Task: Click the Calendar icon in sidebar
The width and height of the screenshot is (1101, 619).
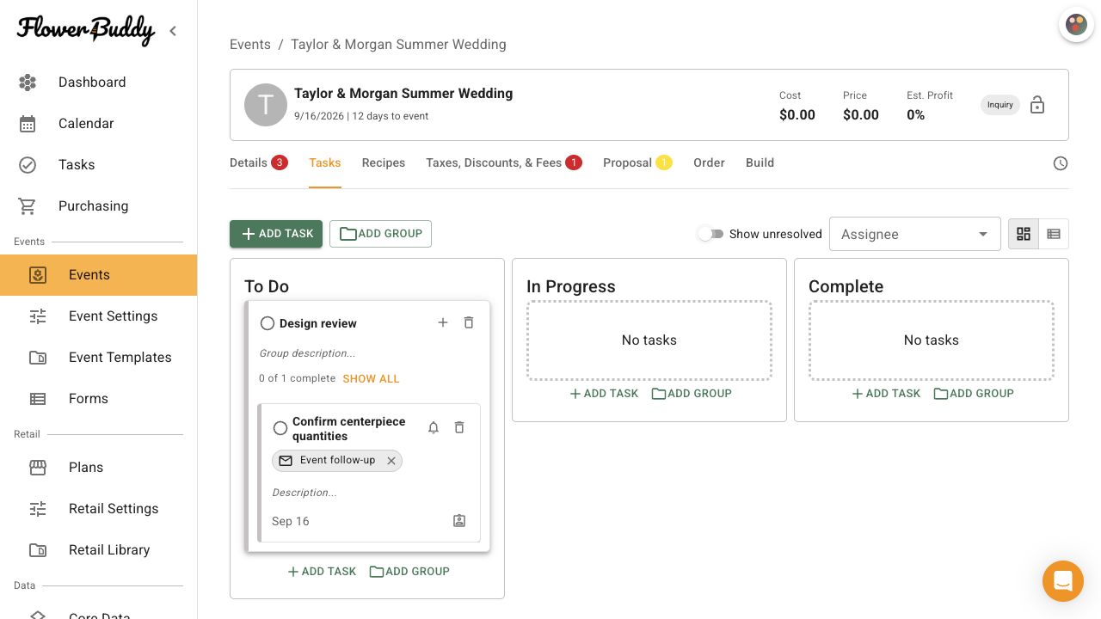Action: [x=28, y=124]
